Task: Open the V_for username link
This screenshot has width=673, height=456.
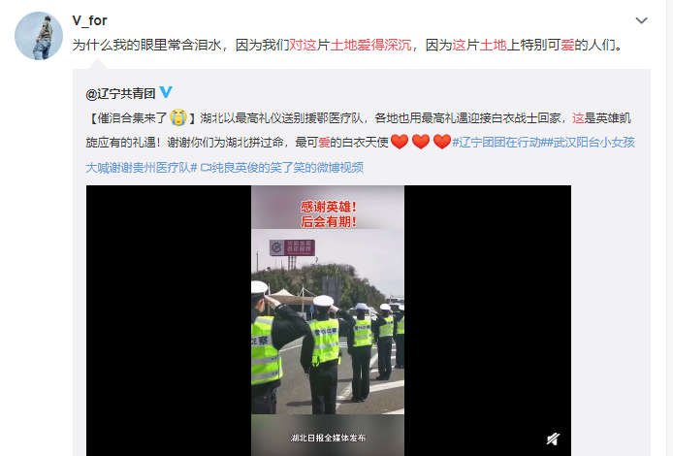Action: (x=89, y=20)
